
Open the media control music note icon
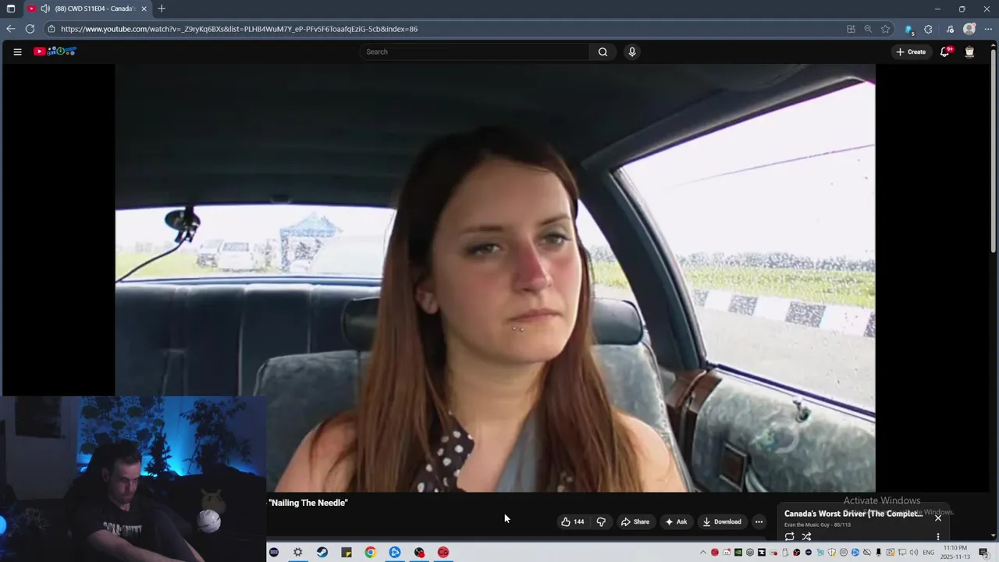pos(950,29)
